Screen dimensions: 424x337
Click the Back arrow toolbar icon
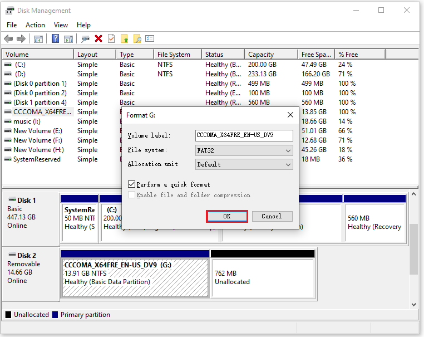[8, 38]
